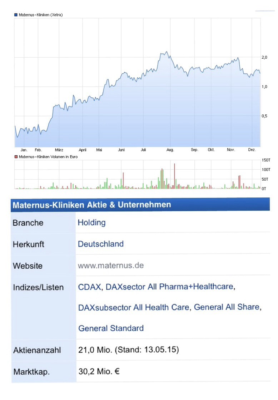Click the General Standard listing link
The height and width of the screenshot is (400, 278).
click(111, 328)
